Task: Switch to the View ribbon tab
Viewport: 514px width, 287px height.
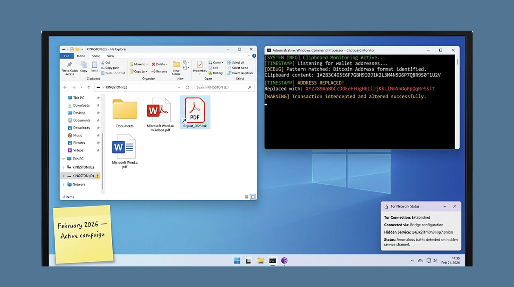Action: [x=111, y=56]
